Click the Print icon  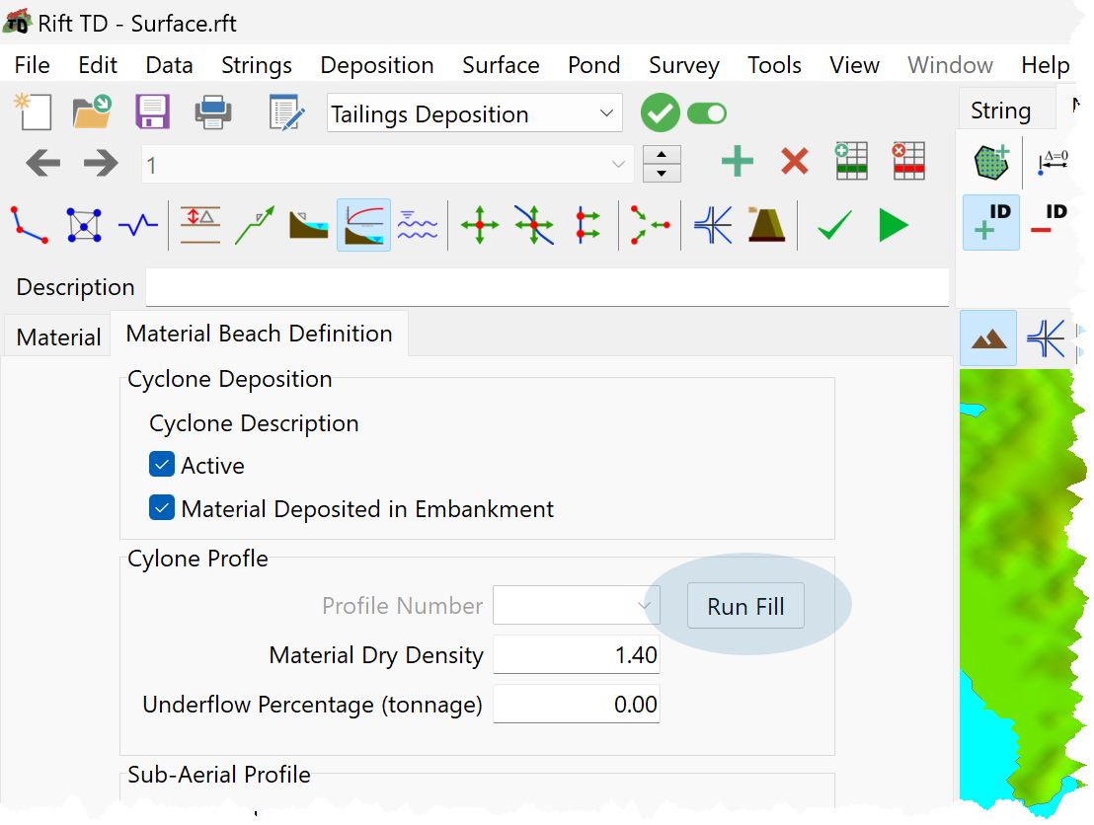click(x=213, y=112)
